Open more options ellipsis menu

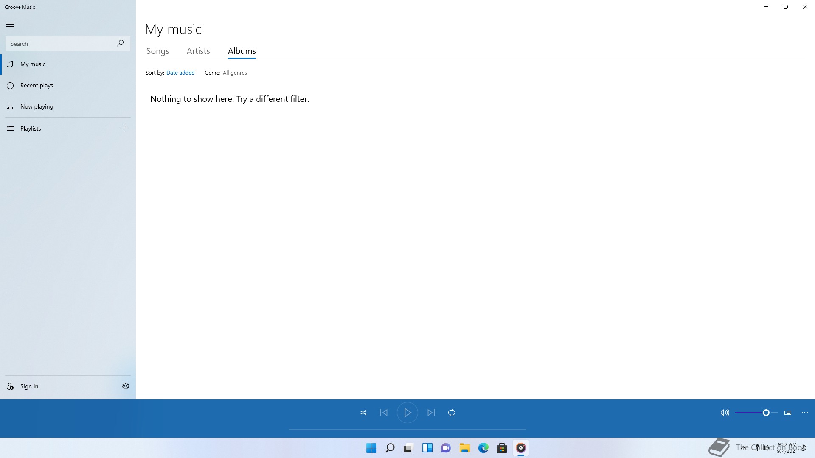[805, 413]
